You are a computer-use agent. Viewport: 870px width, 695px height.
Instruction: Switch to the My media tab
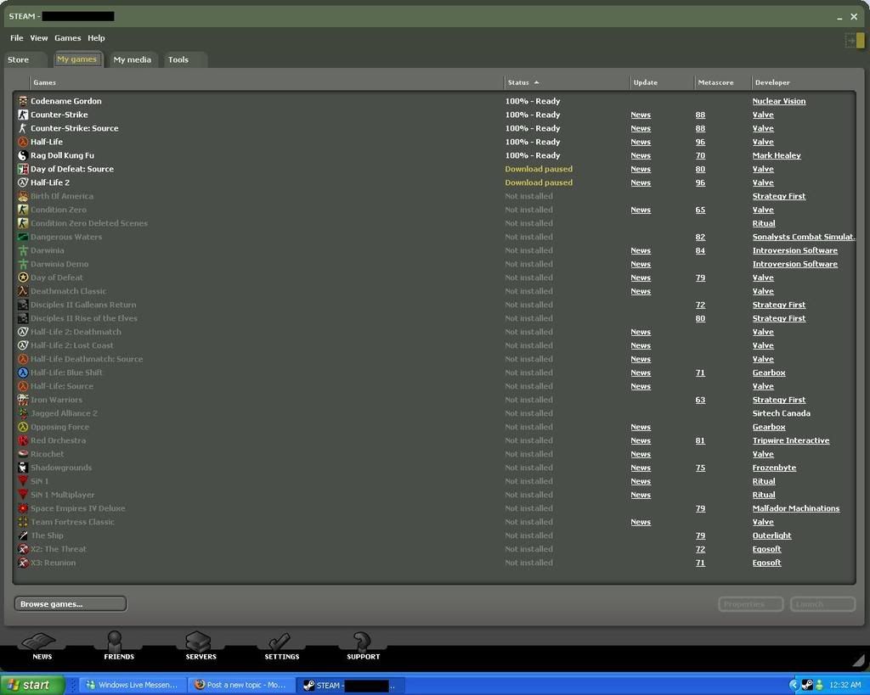click(132, 59)
